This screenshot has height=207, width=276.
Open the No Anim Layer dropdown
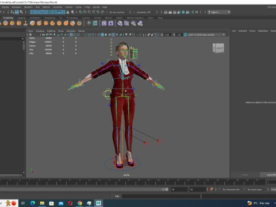tap(255, 189)
